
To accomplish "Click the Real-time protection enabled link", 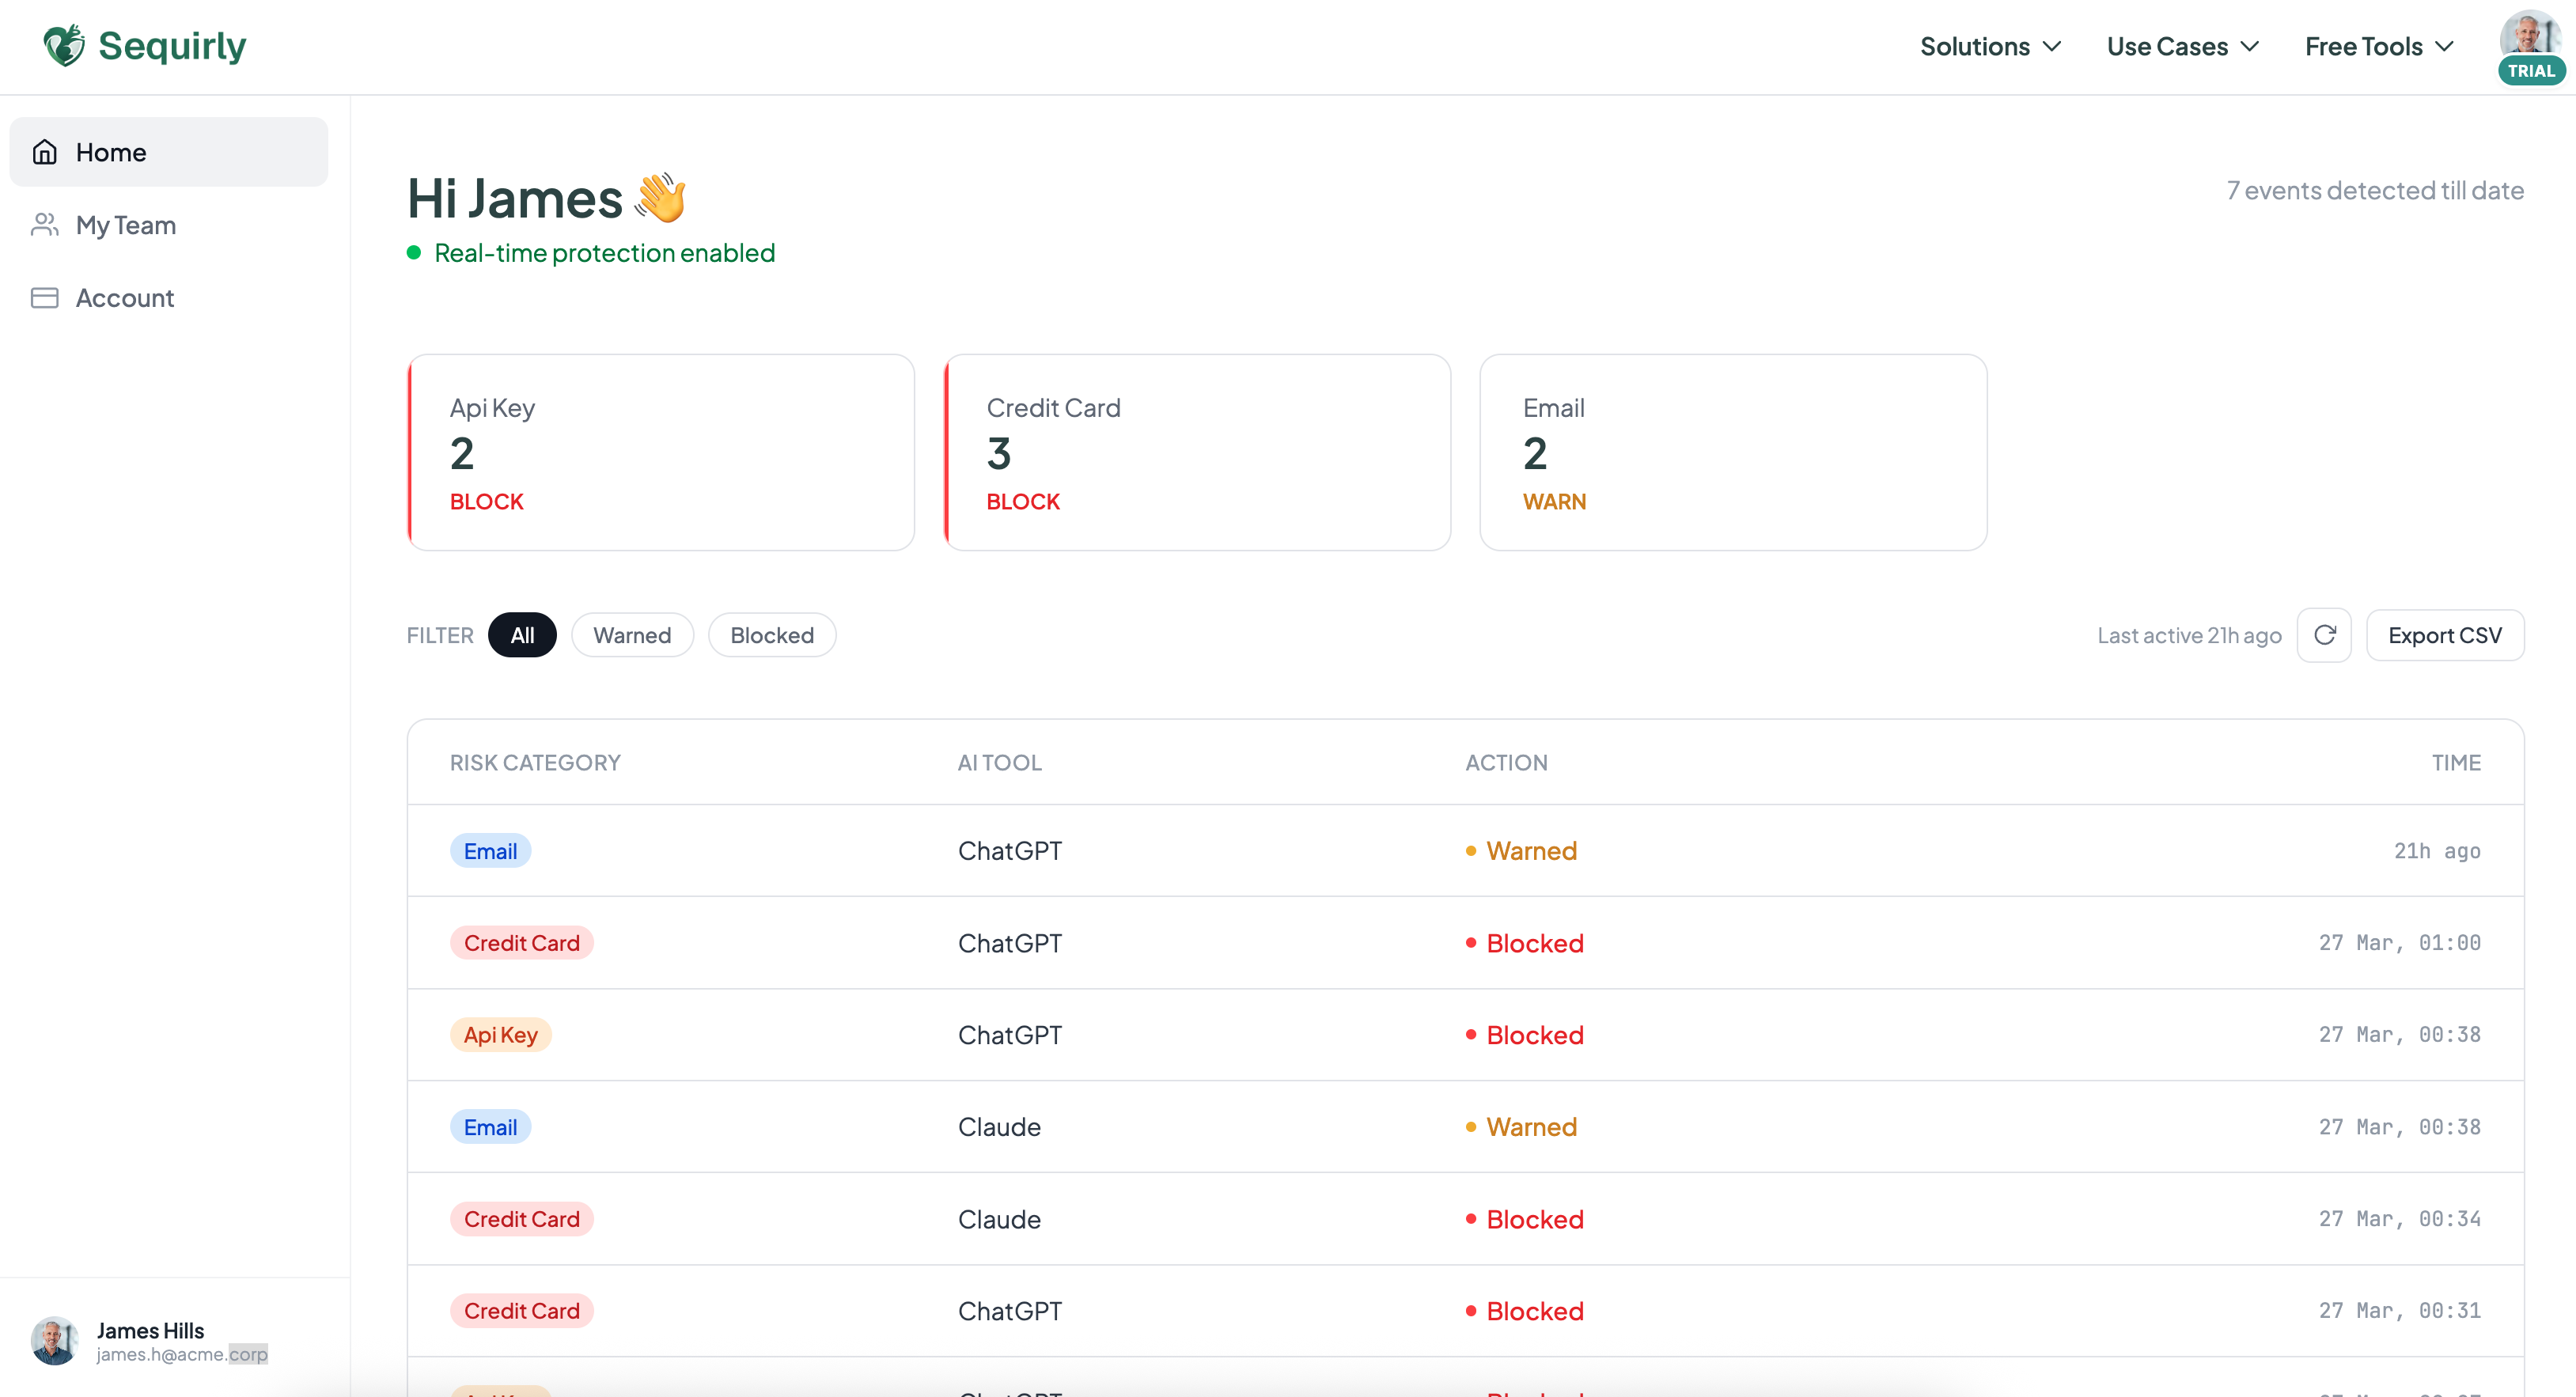I will coord(603,253).
